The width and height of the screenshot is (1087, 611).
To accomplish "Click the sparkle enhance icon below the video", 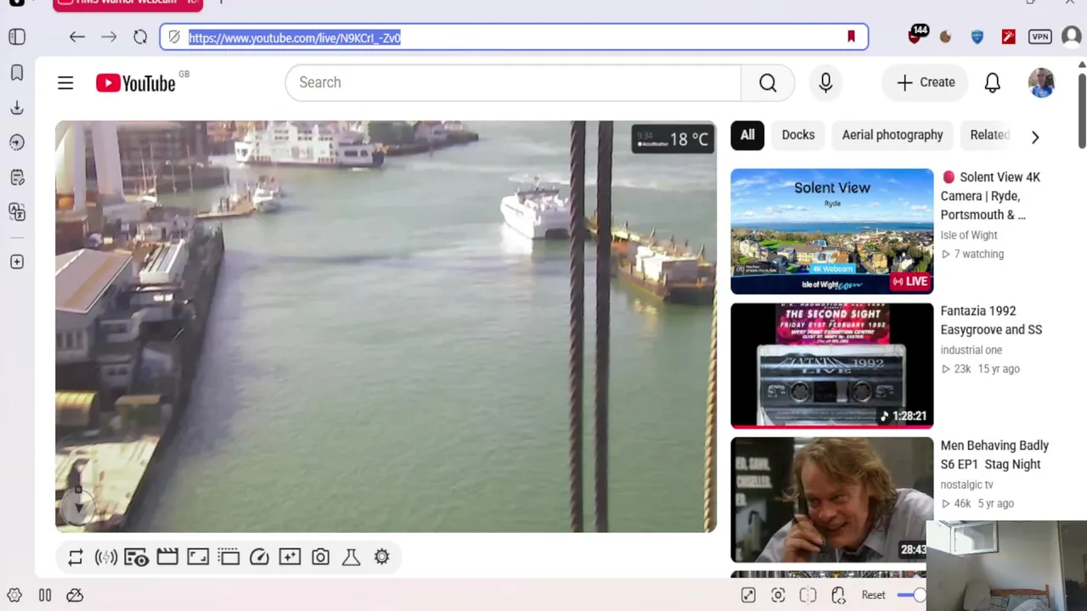I will pos(290,557).
